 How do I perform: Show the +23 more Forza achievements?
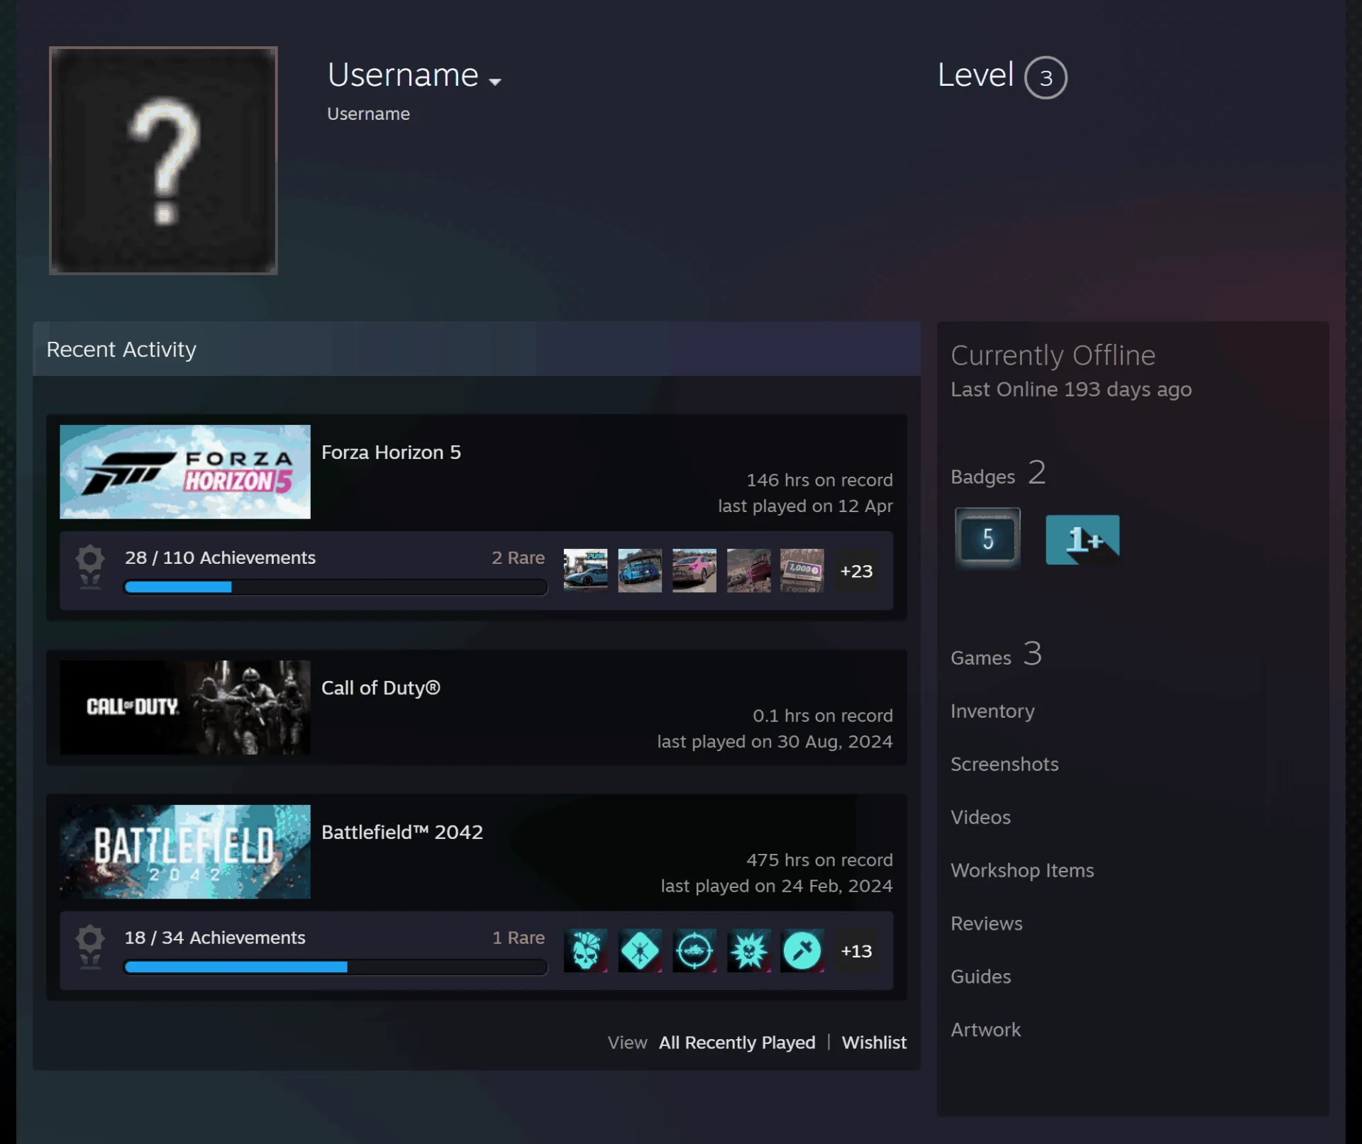click(x=856, y=571)
